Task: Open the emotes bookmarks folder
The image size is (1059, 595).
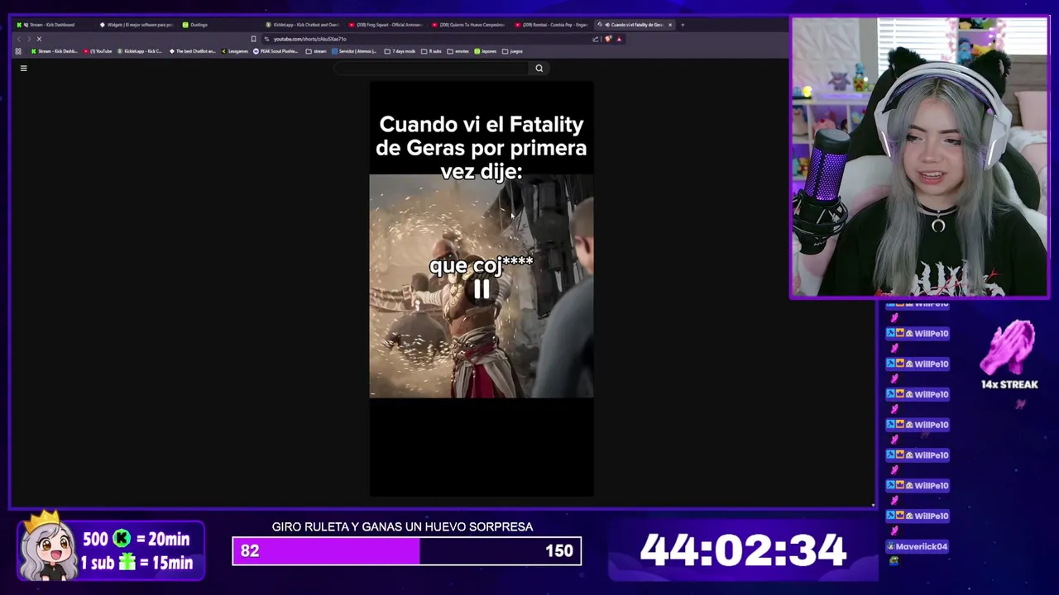Action: tap(458, 51)
